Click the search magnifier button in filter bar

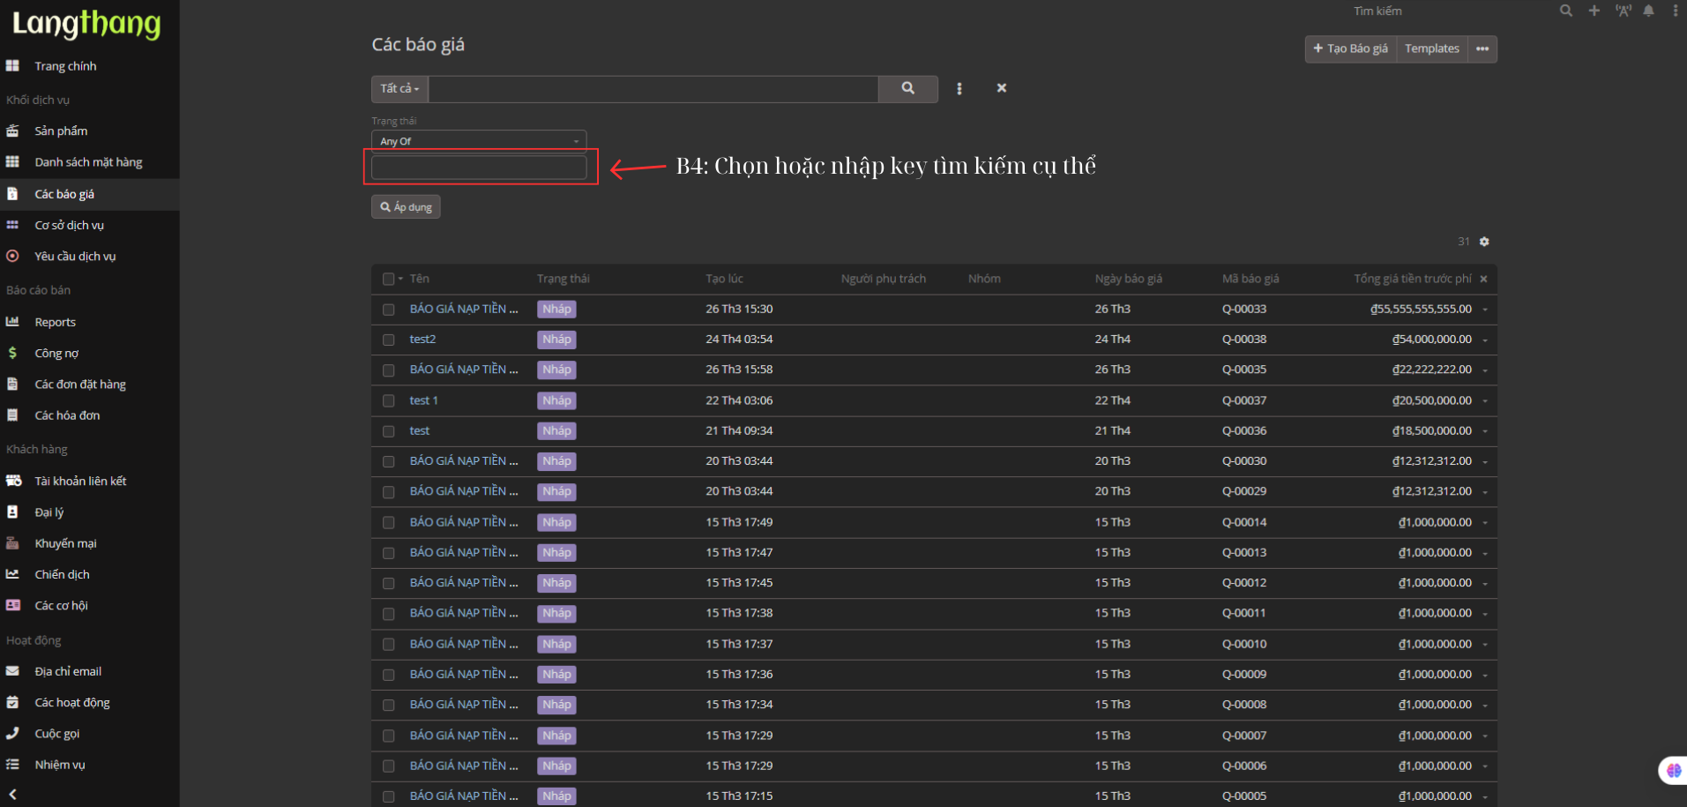(907, 88)
